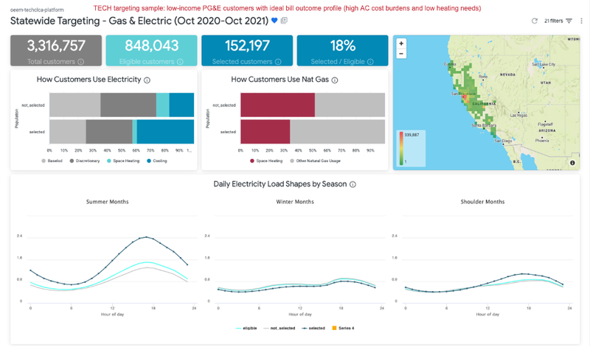Screen dimensions: 590x347
Task: Show info for How Customers Use Electricity
Action: click(147, 80)
